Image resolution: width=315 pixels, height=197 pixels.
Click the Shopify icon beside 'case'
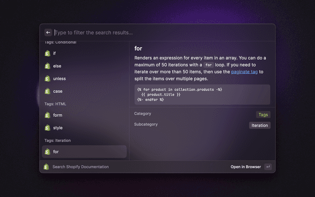(48, 91)
